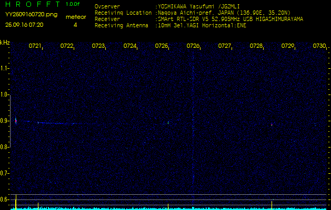Click the 0727 time axis label

224,46
